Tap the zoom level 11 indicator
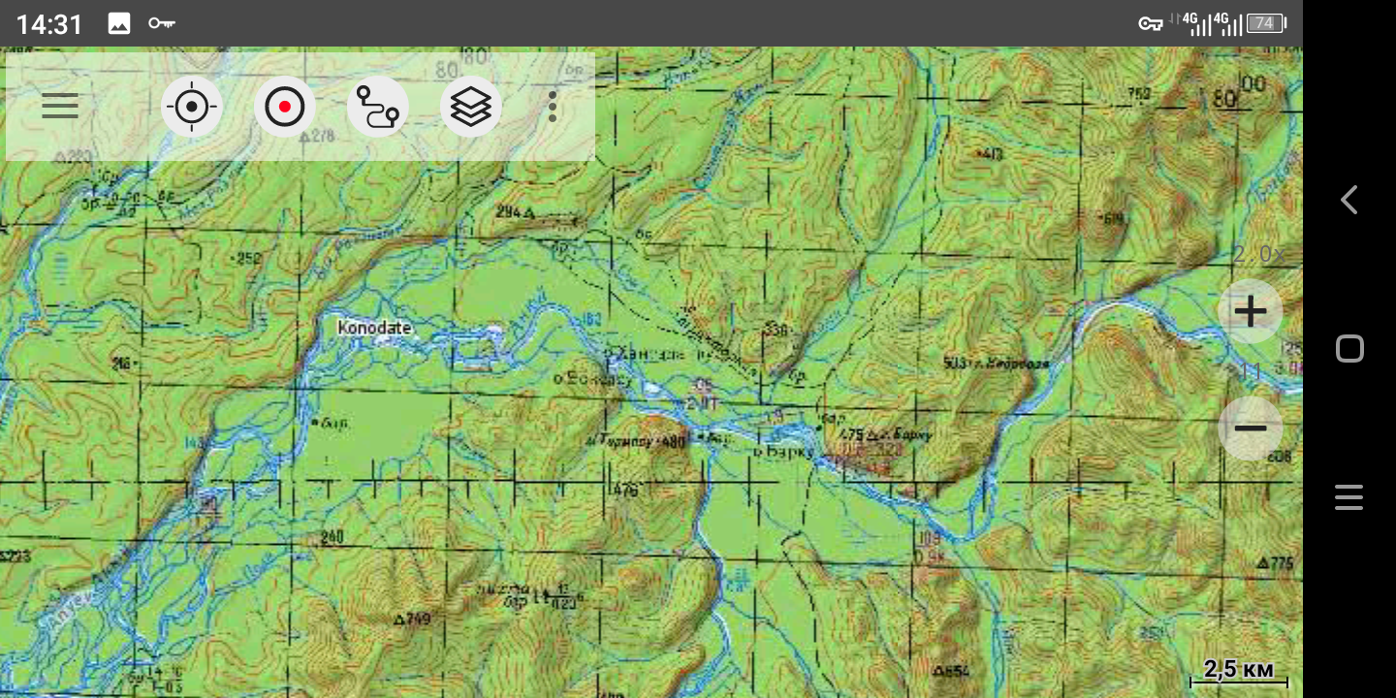Image resolution: width=1396 pixels, height=698 pixels. (1251, 372)
